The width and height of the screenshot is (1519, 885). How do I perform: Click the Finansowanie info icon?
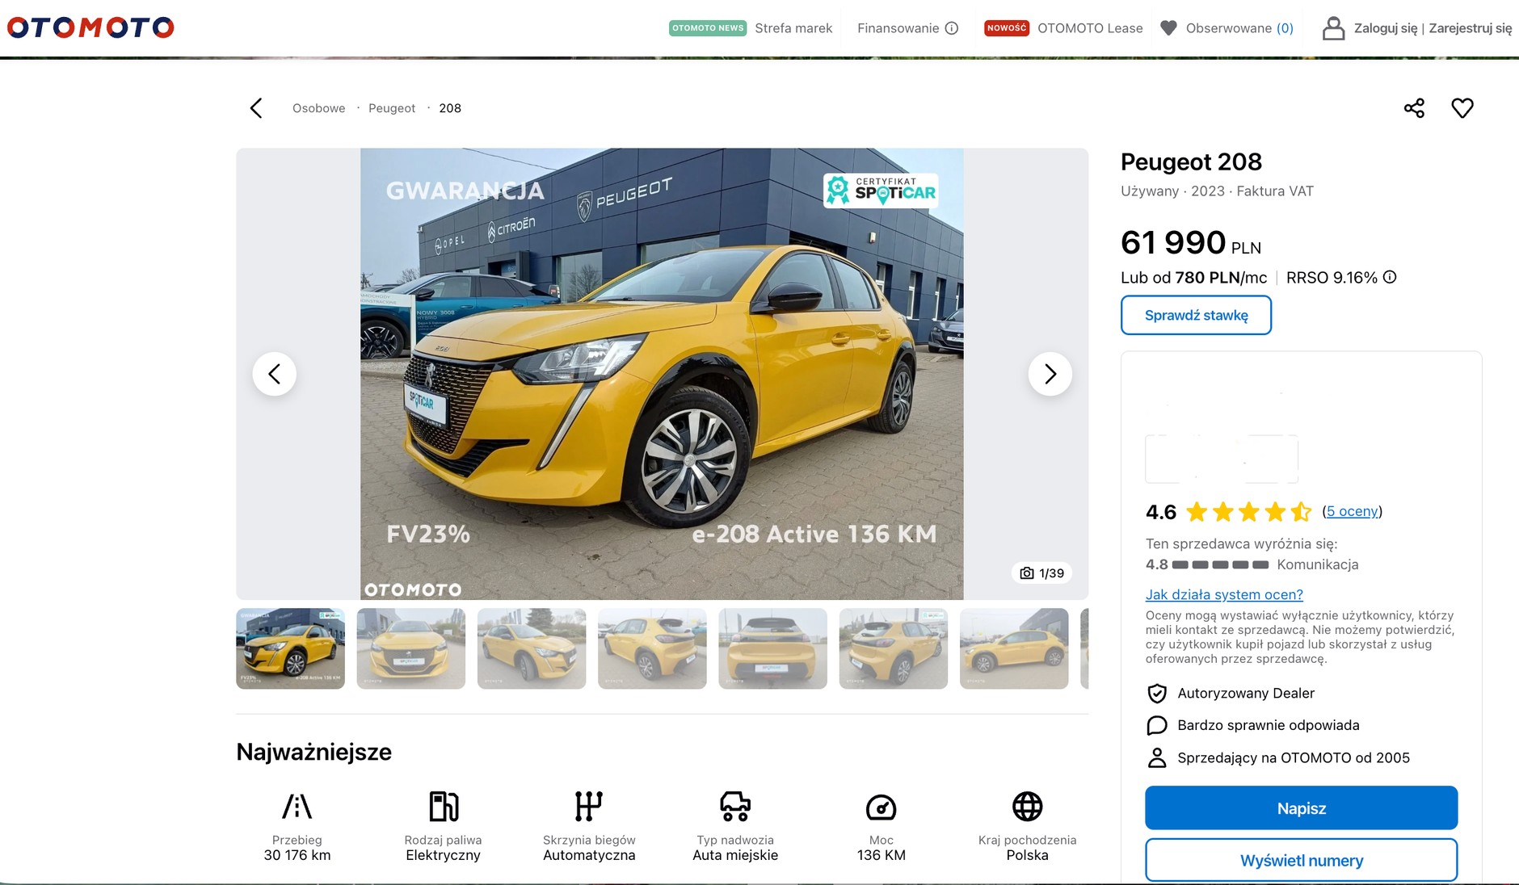click(x=952, y=28)
